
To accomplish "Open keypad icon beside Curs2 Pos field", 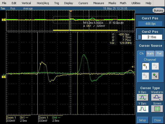I will (x=140, y=37).
